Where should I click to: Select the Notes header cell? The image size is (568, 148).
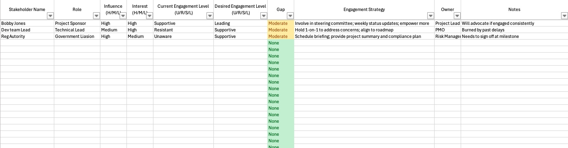click(514, 10)
